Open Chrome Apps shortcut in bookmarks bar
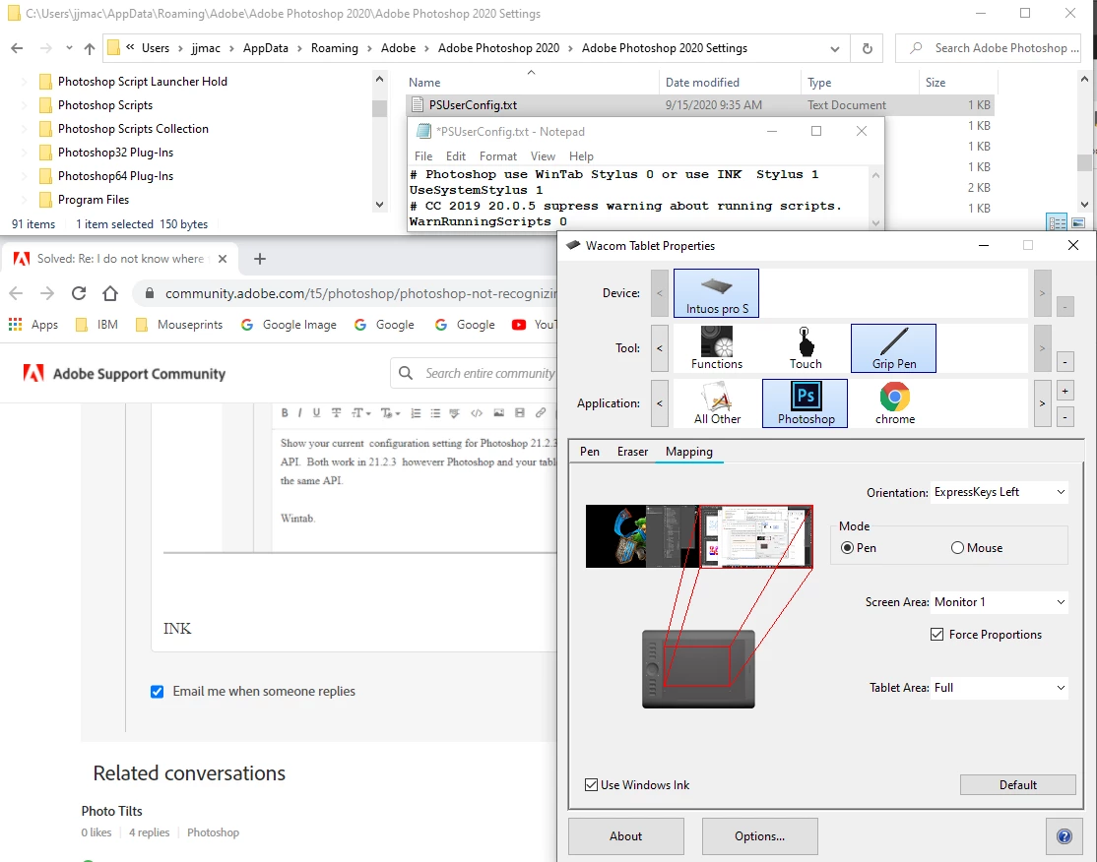The image size is (1097, 862). point(32,325)
